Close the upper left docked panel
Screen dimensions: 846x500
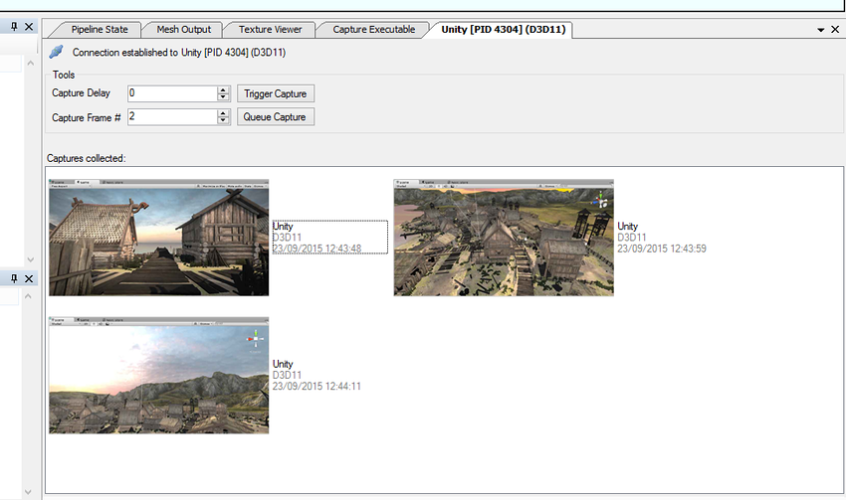click(x=29, y=27)
